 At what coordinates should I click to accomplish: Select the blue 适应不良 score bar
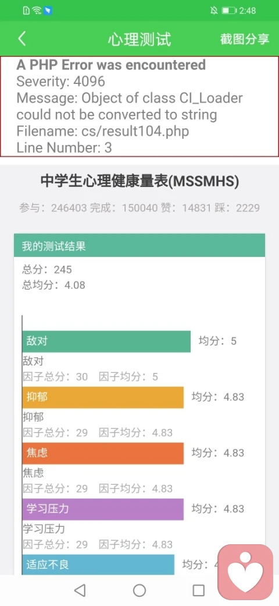[x=98, y=565]
